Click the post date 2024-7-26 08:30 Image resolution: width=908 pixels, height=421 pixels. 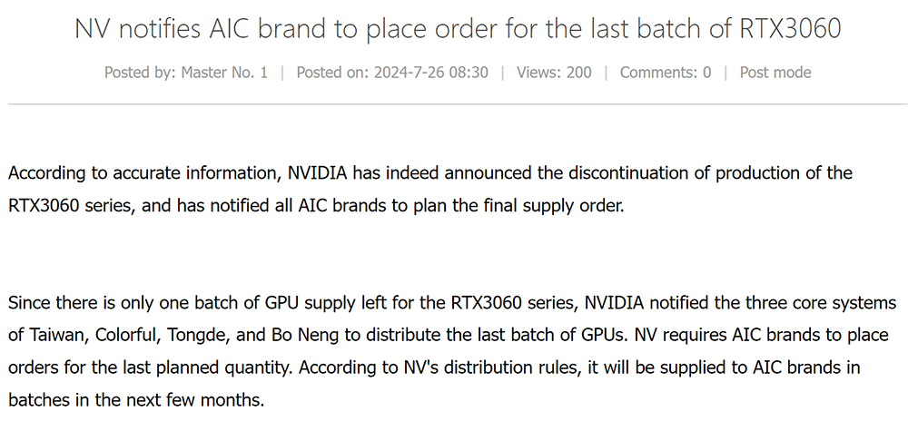[x=430, y=73]
